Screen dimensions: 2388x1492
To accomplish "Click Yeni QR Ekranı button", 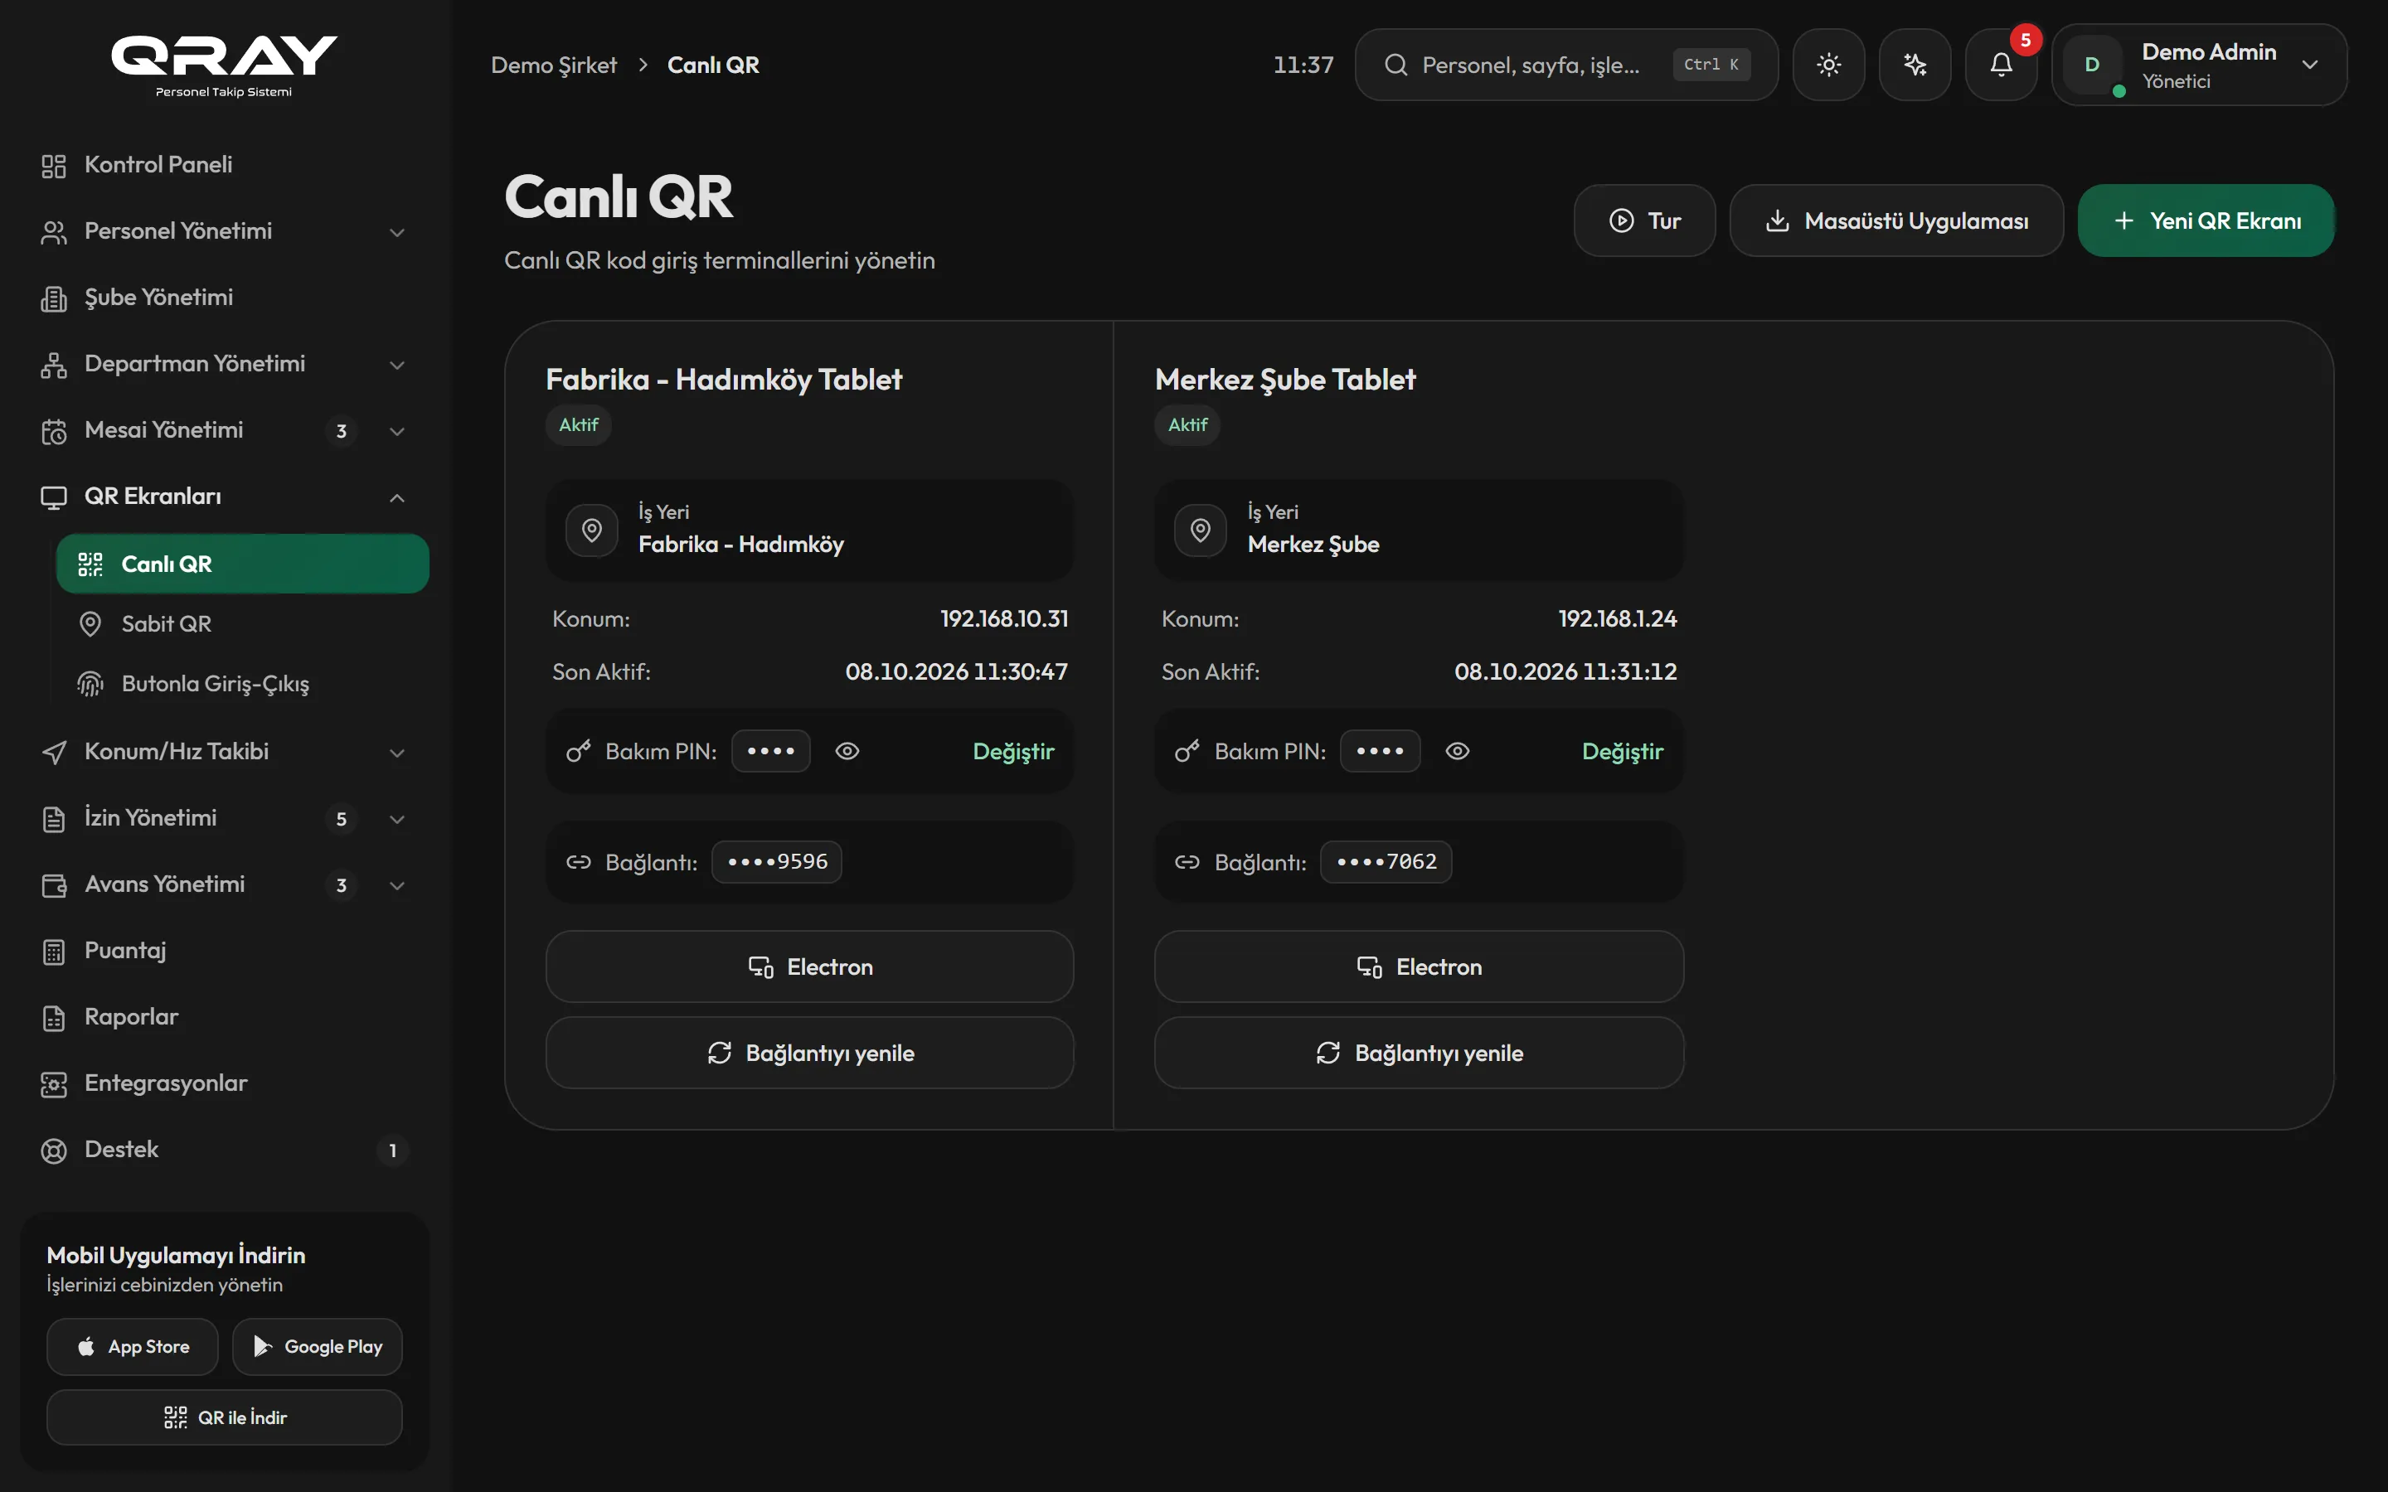I will [x=2206, y=221].
